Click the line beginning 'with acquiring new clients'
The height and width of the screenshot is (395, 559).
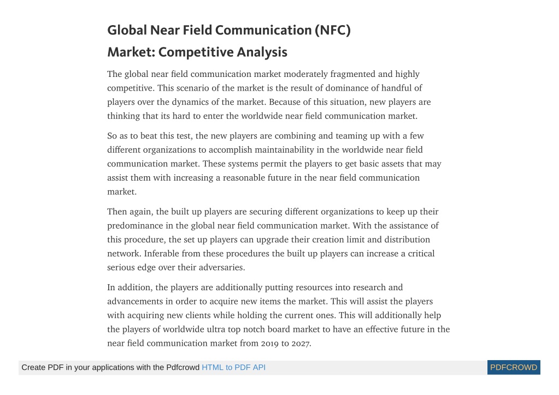point(274,315)
